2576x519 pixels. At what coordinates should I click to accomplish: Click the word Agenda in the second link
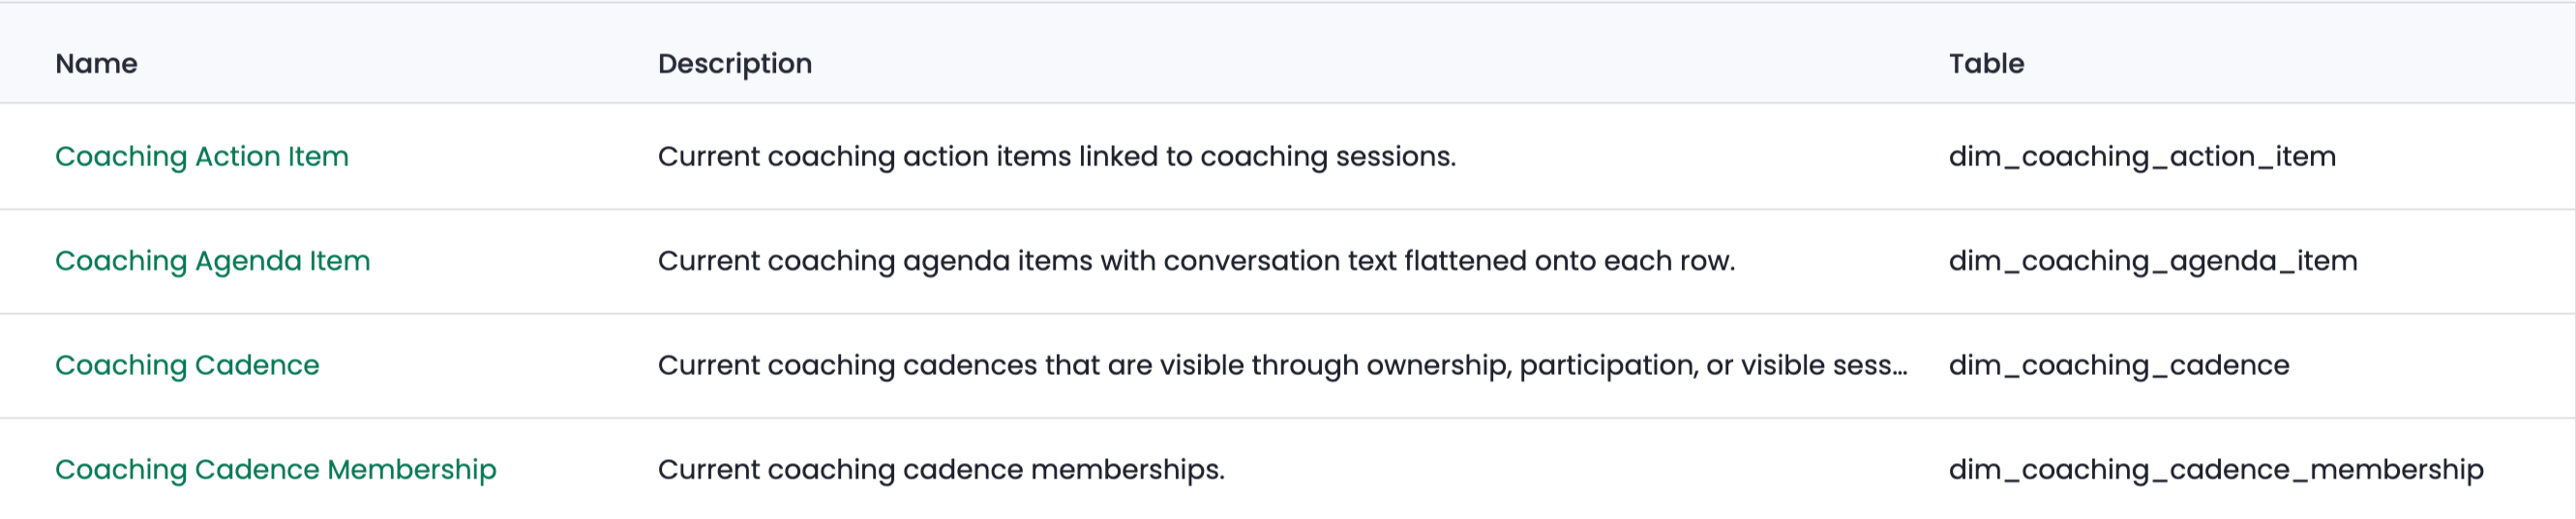click(248, 262)
